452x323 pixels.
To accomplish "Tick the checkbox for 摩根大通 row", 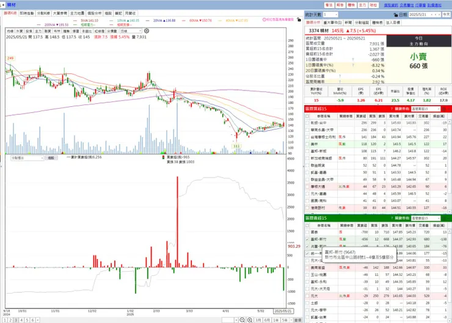I will 307,186.
